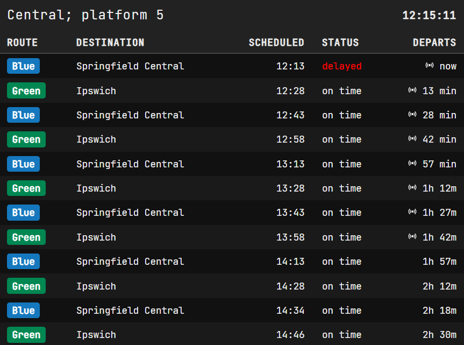Click the live signal icon beside "1h 12m"
This screenshot has width=464, height=345.
pos(412,188)
